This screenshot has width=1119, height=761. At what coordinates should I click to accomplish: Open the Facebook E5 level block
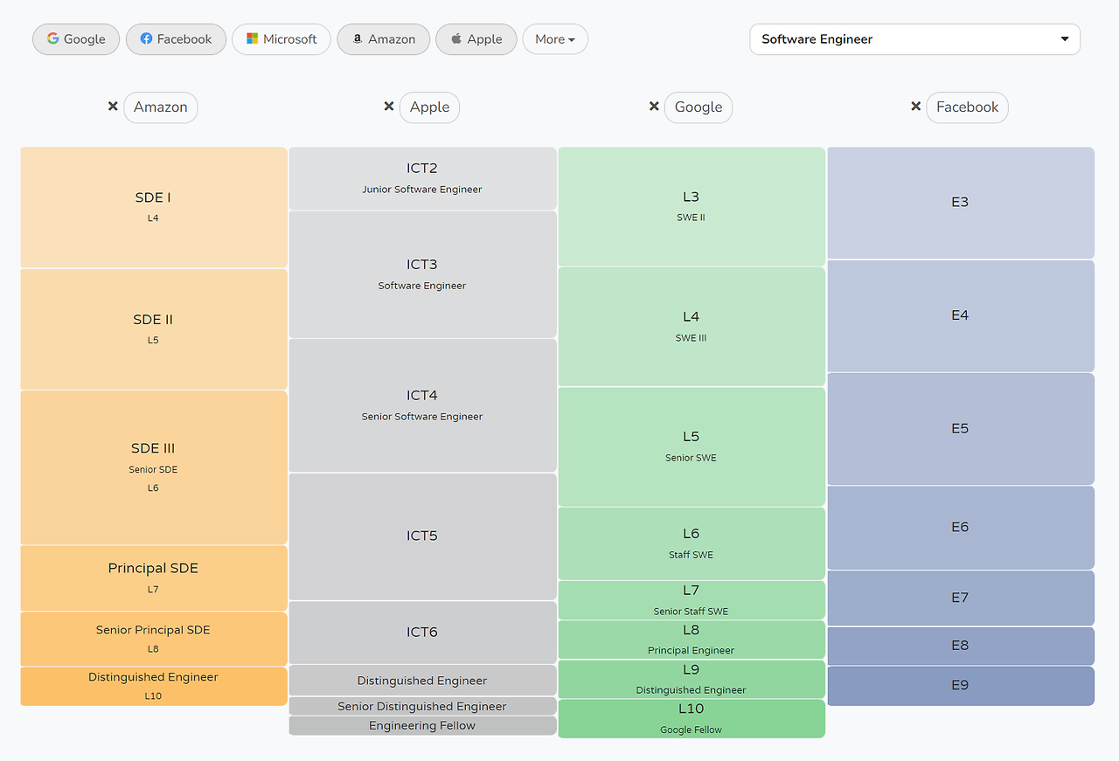961,429
